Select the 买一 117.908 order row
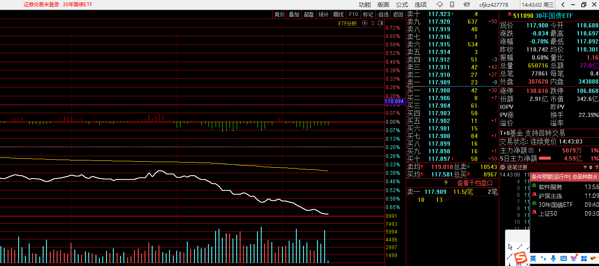The image size is (599, 266). click(452, 90)
